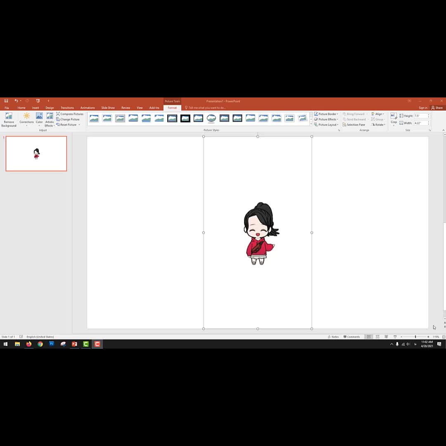Toggle the Notes pane
The image size is (446, 446).
pyautogui.click(x=333, y=337)
